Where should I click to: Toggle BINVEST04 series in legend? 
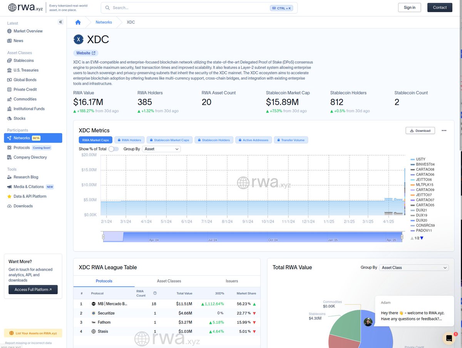[422, 164]
